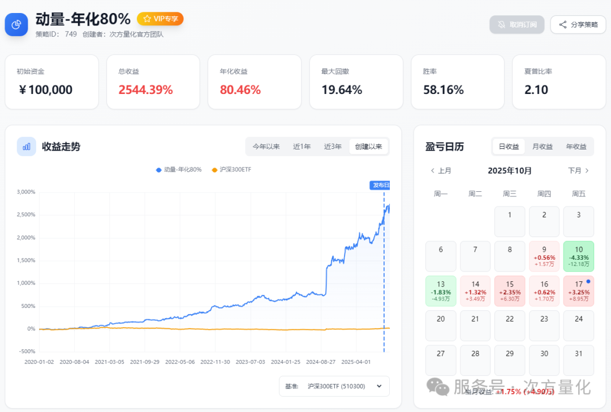The width and height of the screenshot is (611, 412).
Task: Click the 分享策略 button
Action: pyautogui.click(x=578, y=24)
